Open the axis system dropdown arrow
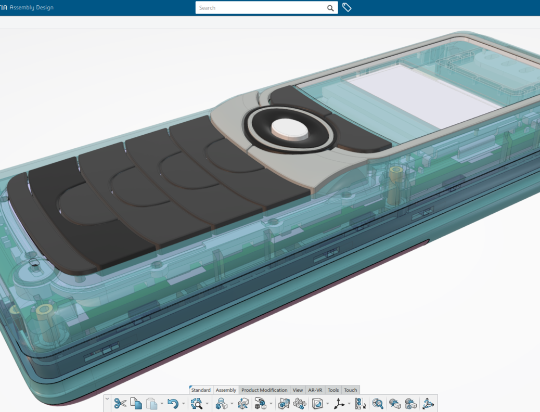This screenshot has width=540, height=412. pyautogui.click(x=349, y=404)
